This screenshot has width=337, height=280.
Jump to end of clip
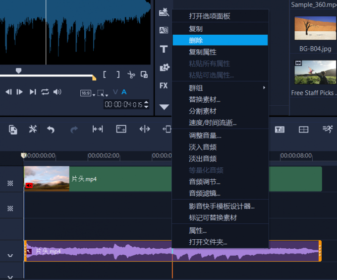point(33,92)
